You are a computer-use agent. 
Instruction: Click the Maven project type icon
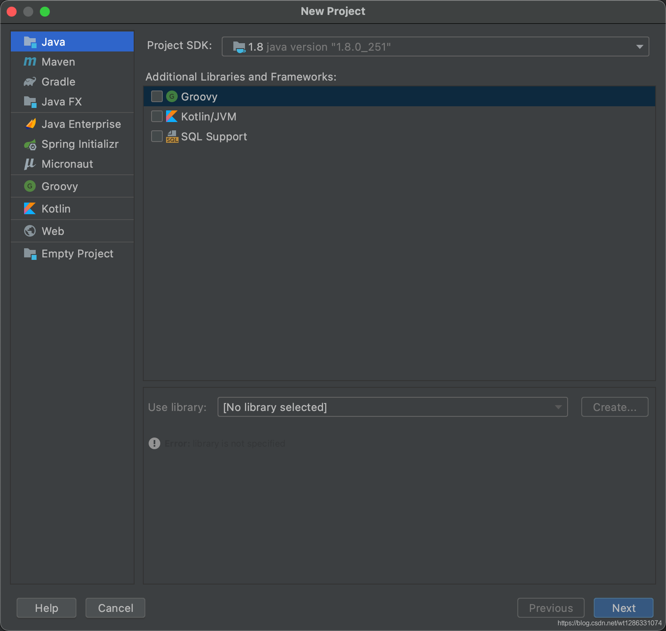click(30, 62)
